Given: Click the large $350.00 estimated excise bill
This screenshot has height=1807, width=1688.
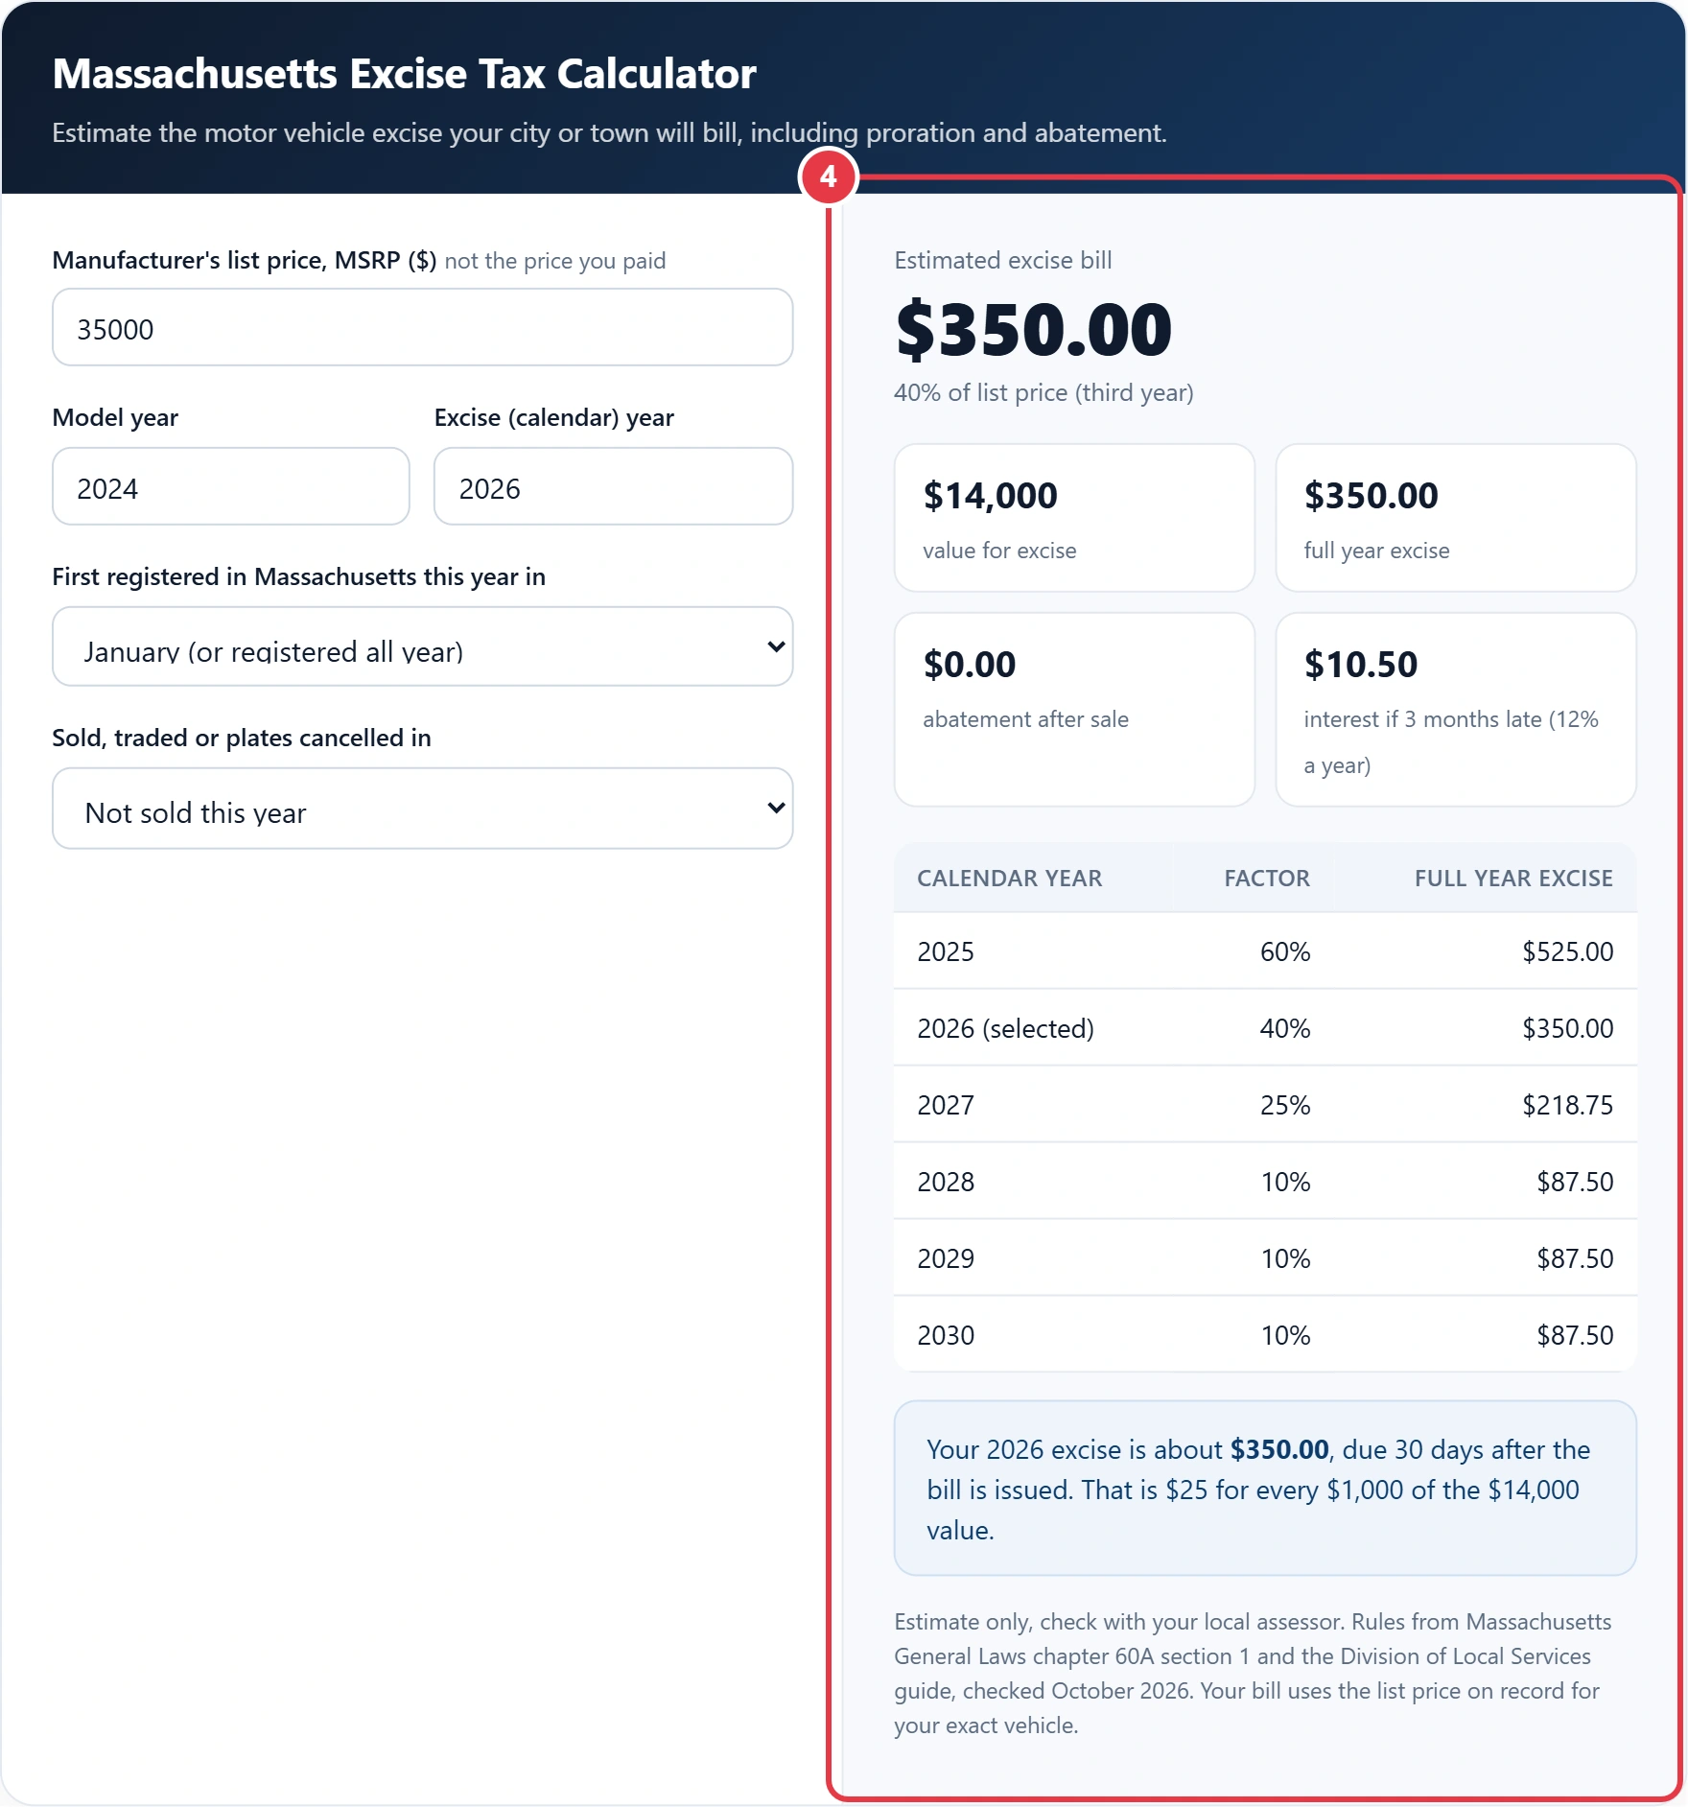Looking at the screenshot, I should coord(1034,329).
